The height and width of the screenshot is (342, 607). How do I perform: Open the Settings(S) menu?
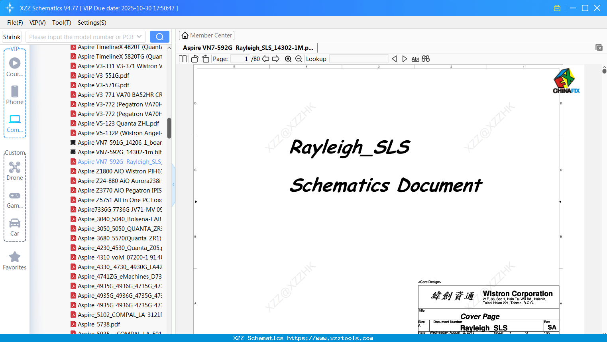[92, 23]
